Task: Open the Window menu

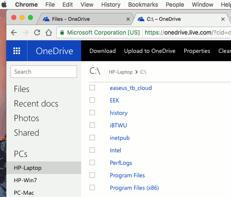Action: click(202, 5)
